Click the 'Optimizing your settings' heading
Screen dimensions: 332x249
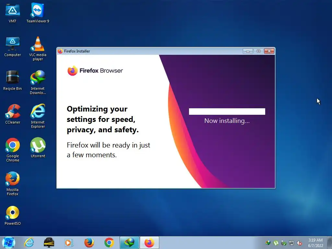point(103,119)
